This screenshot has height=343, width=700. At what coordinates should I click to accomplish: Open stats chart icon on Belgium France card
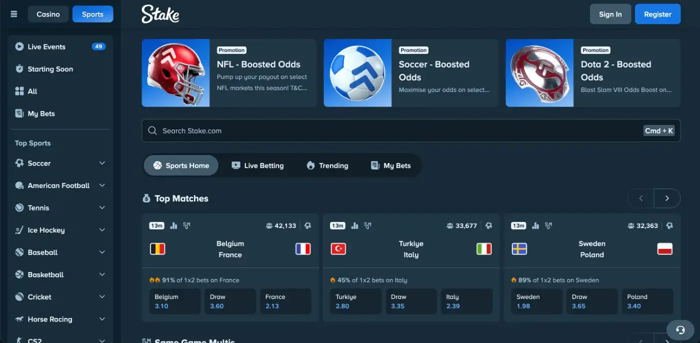(x=173, y=225)
